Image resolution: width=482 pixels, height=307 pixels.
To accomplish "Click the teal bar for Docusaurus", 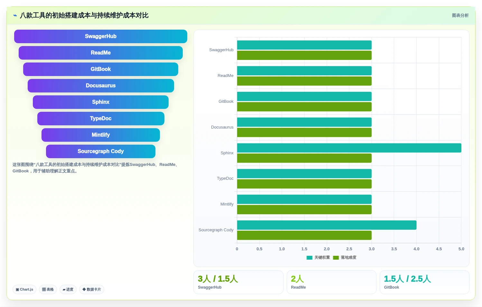I will 304,122.
